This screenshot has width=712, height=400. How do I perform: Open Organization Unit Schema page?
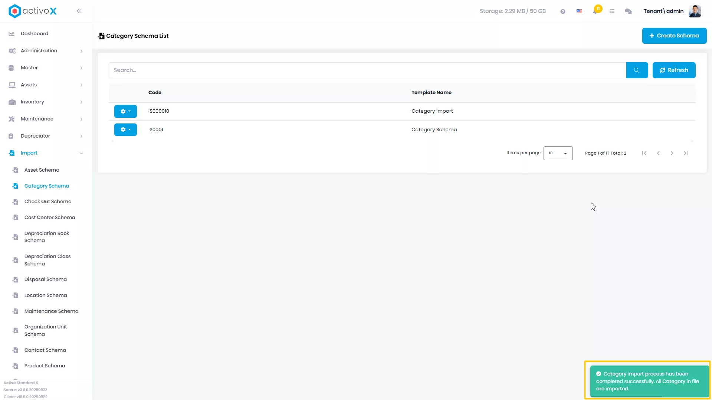pyautogui.click(x=46, y=331)
